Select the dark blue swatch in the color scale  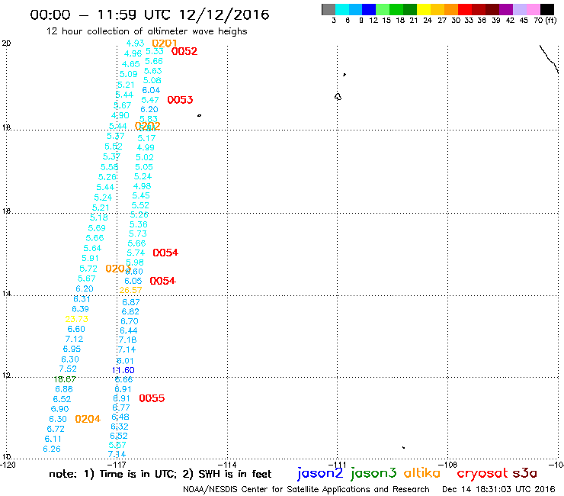[369, 9]
